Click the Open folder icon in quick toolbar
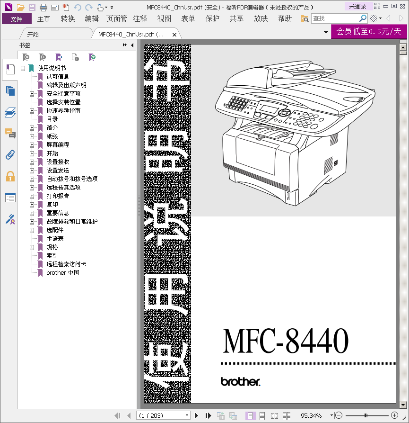 (x=20, y=8)
